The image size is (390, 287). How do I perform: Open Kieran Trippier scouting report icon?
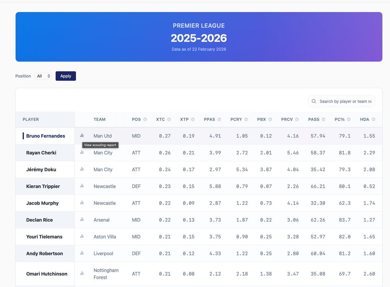(x=82, y=186)
